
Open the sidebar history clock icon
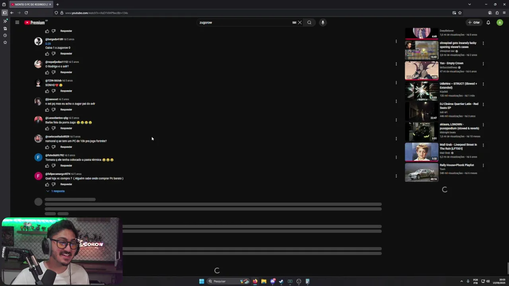pyautogui.click(x=5, y=35)
